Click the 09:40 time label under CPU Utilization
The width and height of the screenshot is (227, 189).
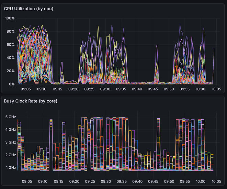click(137, 89)
